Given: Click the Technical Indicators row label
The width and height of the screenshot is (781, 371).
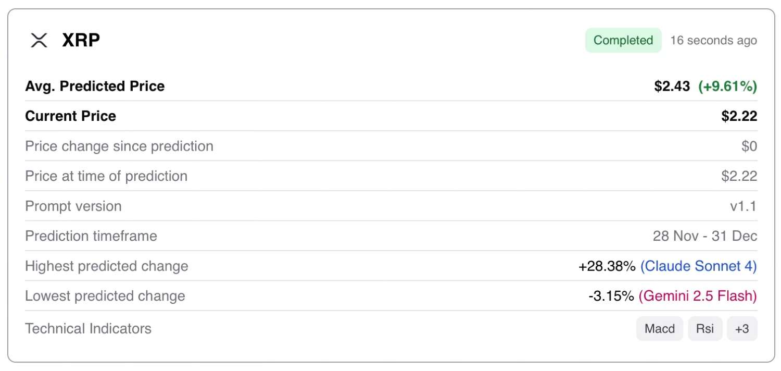Looking at the screenshot, I should tap(88, 329).
